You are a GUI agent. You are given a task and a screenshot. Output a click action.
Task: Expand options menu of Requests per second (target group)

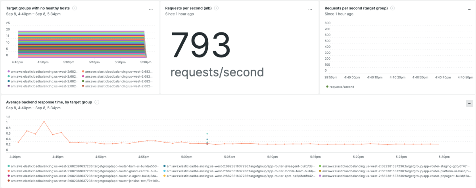pos(469,9)
